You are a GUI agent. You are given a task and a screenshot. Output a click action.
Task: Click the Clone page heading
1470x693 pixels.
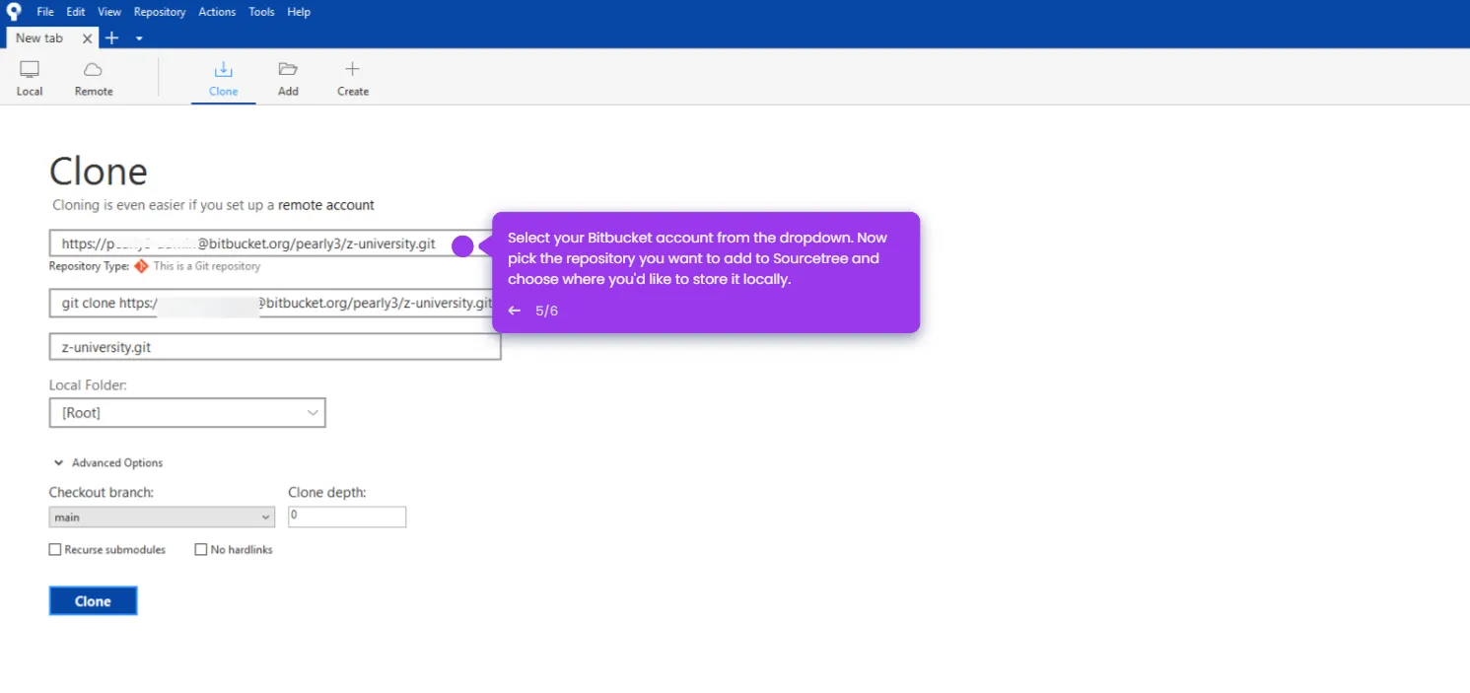coord(99,172)
